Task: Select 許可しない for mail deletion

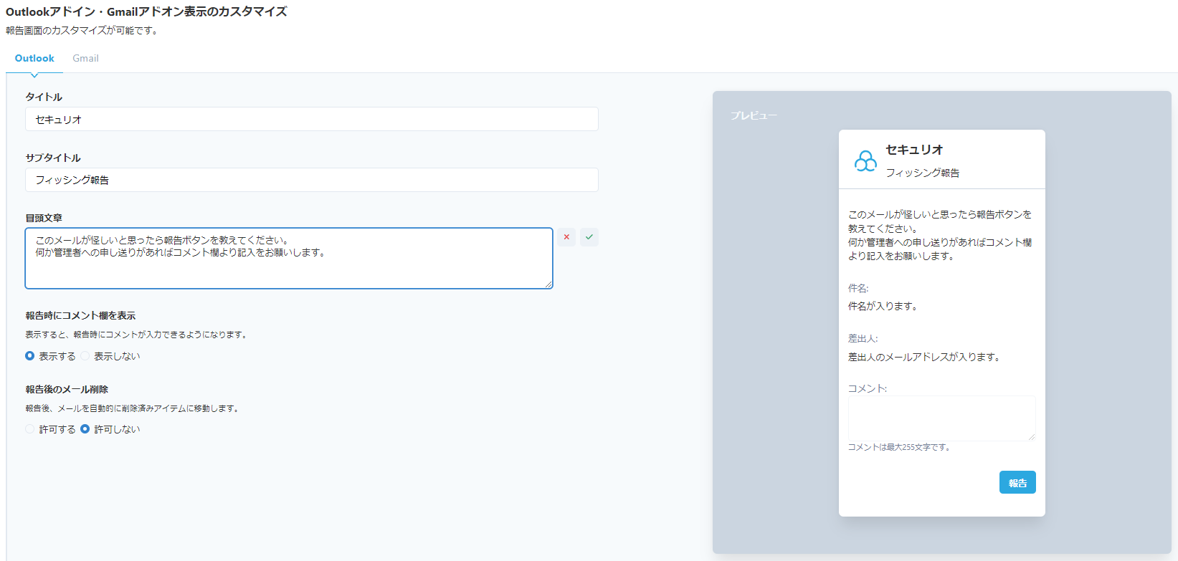Action: pyautogui.click(x=85, y=429)
